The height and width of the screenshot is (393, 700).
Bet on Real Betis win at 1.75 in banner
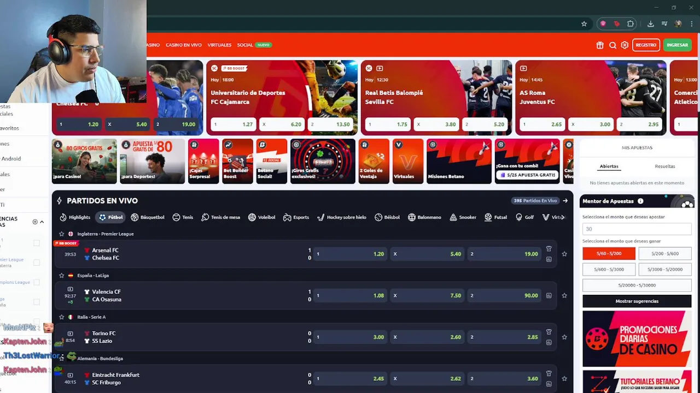coord(388,124)
